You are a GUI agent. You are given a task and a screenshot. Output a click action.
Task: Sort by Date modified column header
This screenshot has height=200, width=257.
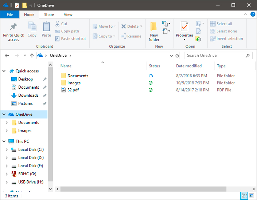coord(194,66)
